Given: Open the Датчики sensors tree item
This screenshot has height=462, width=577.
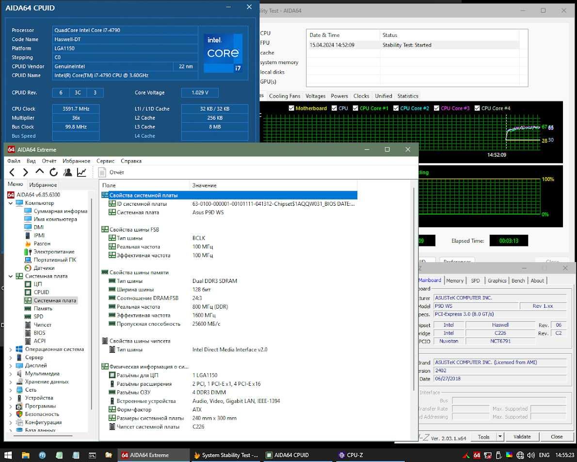Looking at the screenshot, I should coord(44,268).
